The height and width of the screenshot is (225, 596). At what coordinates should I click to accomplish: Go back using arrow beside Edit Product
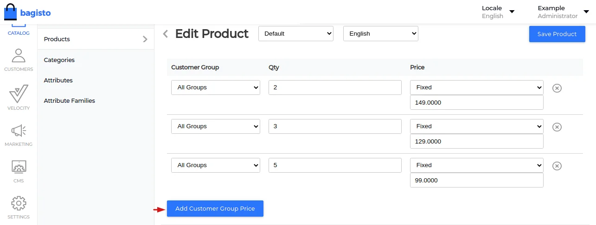pos(166,34)
